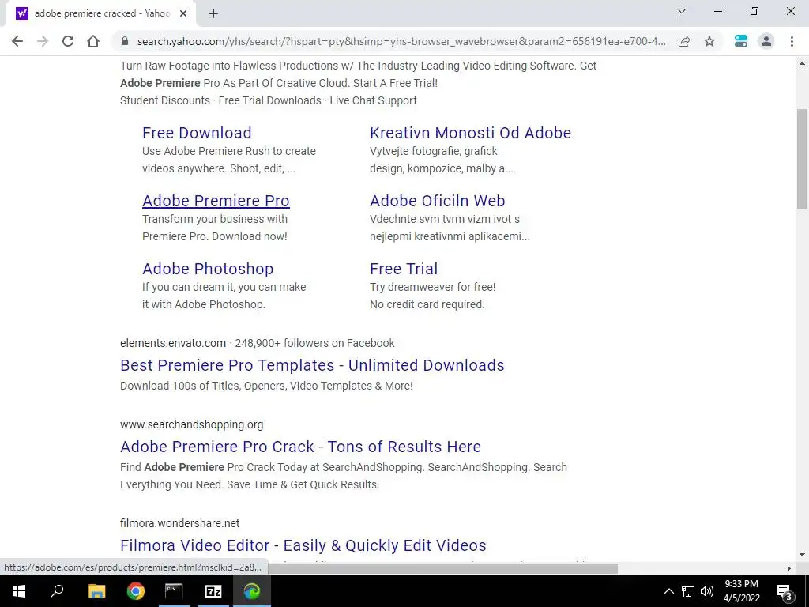Close the Yahoo search tab

(183, 13)
